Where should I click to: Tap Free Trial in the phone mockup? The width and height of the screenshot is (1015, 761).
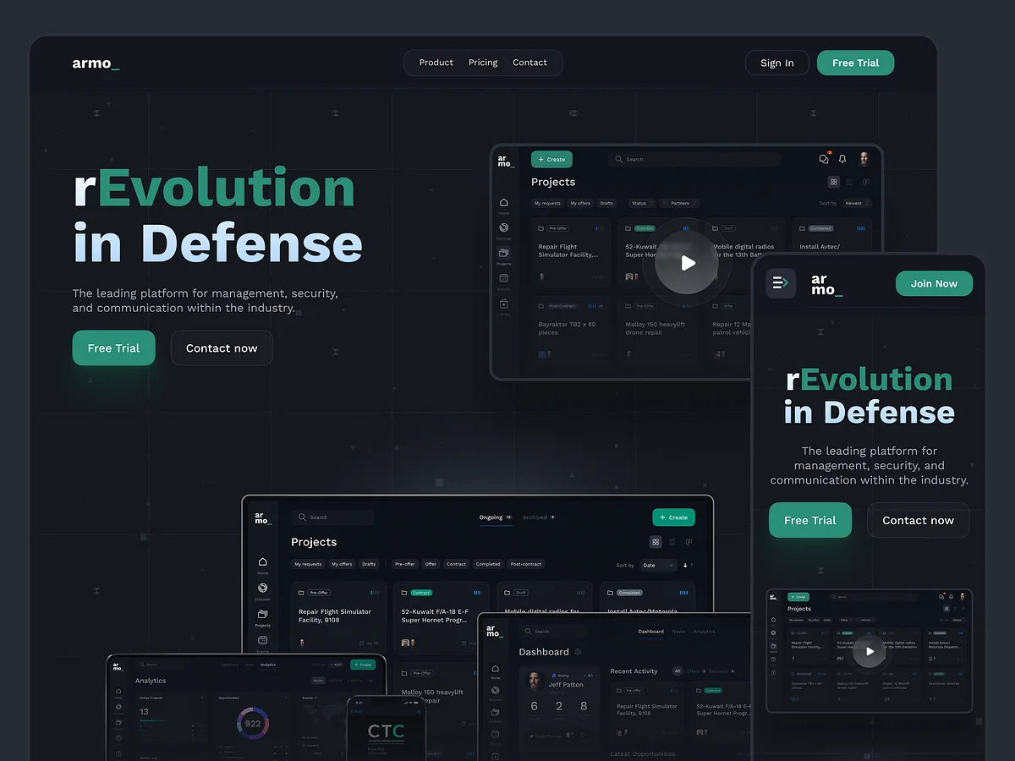[810, 520]
